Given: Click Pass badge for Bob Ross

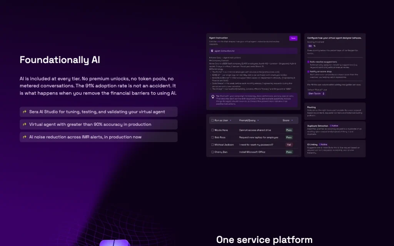Looking at the screenshot, I should tap(289, 137).
